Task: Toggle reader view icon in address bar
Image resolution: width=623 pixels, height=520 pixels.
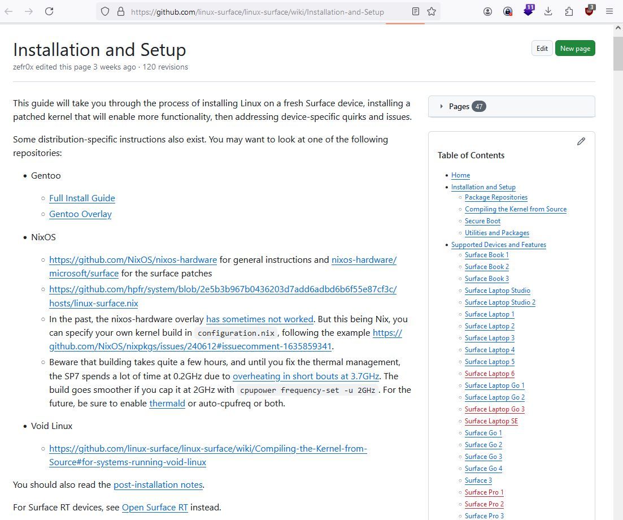Action: [x=416, y=11]
